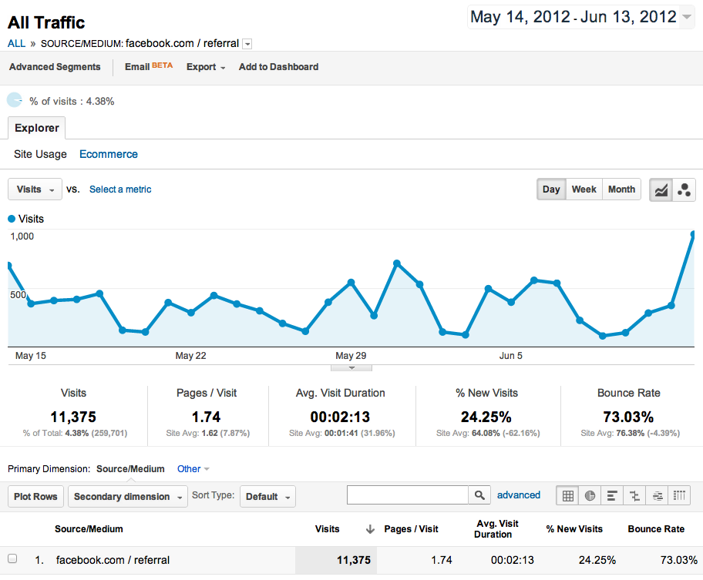Viewport: 703px width, 580px height.
Task: Click the 00:02:13 Avg. Visit Duration summary
Action: pos(340,417)
